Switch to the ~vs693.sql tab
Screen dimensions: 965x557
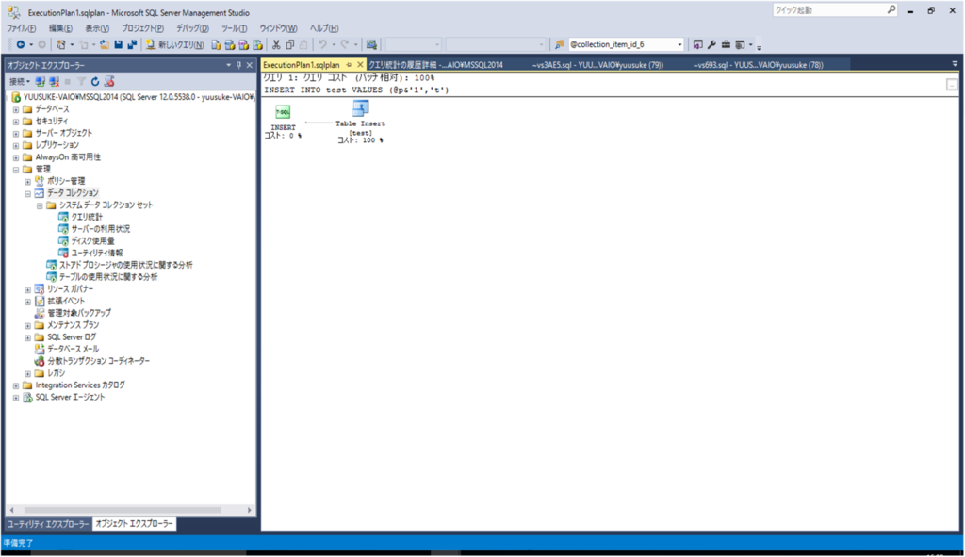pyautogui.click(x=759, y=65)
